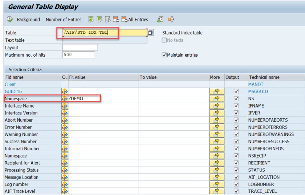This screenshot has height=195, width=305.
Task: Click multiple selection arrow for Processing Status
Action: click(x=217, y=170)
